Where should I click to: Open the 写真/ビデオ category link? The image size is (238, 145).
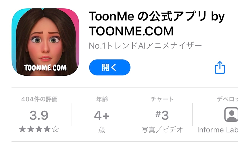click(x=162, y=130)
